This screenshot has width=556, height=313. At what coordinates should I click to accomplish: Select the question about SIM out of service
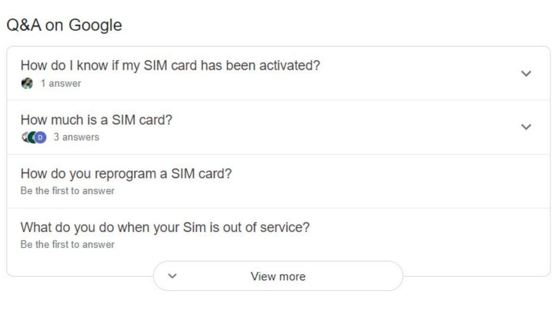click(165, 227)
